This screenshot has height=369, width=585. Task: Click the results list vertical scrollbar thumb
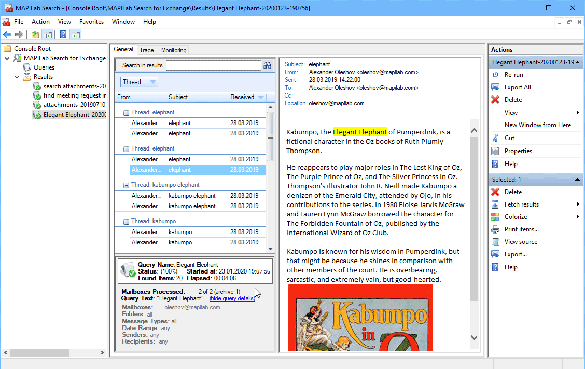(271, 136)
